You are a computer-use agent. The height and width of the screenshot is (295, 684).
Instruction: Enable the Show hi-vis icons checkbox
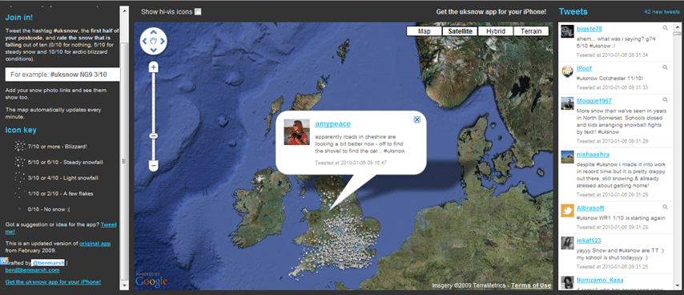(x=198, y=12)
